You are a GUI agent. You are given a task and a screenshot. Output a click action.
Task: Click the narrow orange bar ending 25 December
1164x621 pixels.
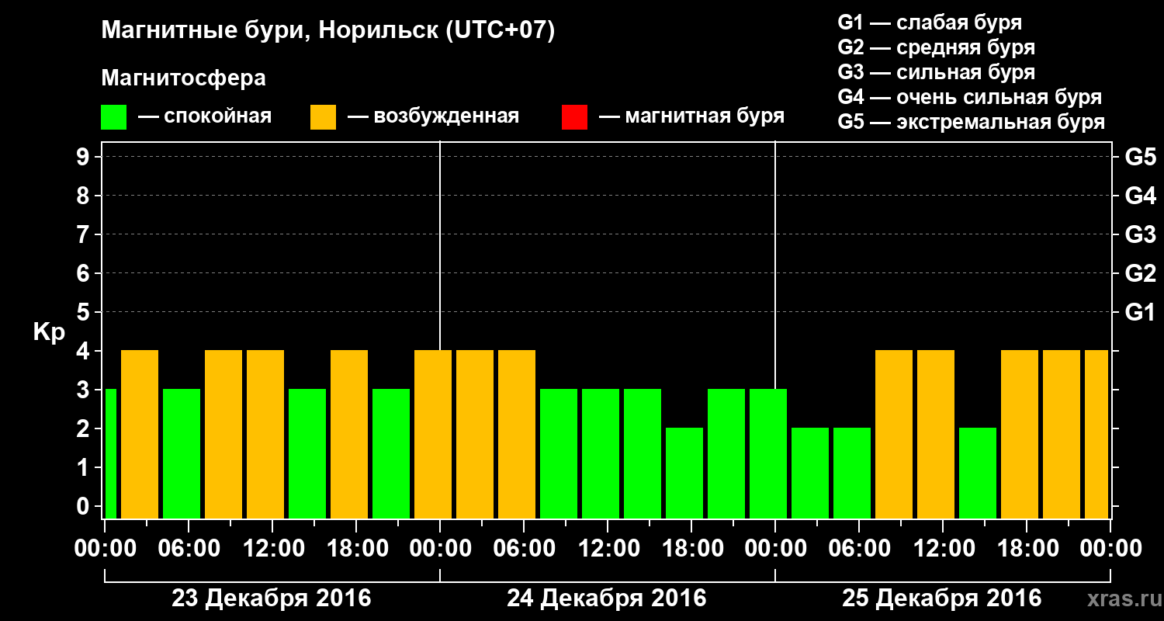coord(1096,434)
